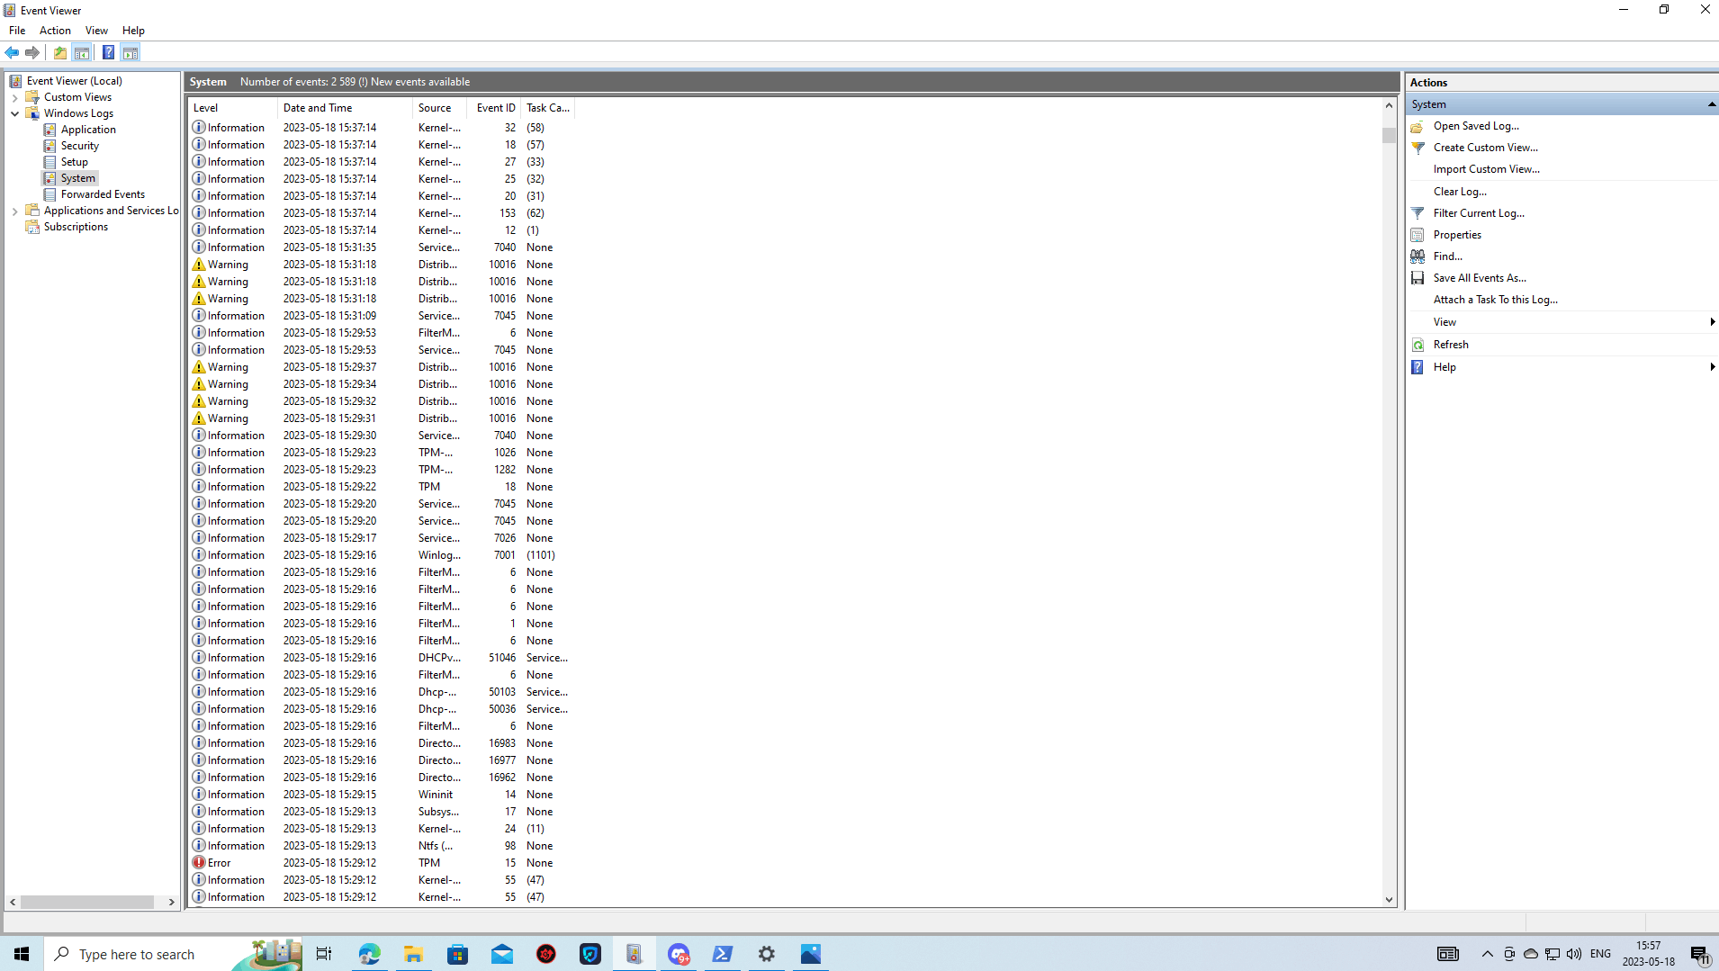The image size is (1719, 971).
Task: Select Setup log in tree
Action: (75, 162)
